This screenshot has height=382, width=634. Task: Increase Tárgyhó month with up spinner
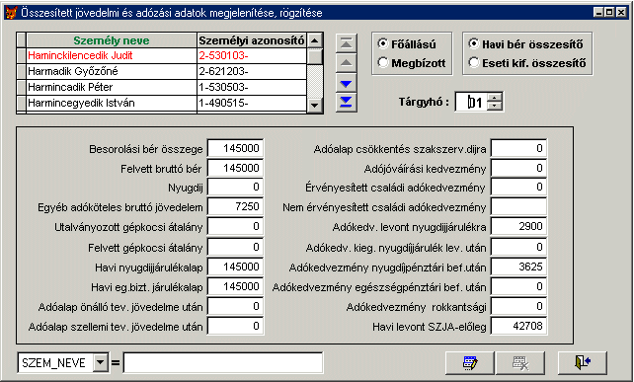[x=495, y=98]
